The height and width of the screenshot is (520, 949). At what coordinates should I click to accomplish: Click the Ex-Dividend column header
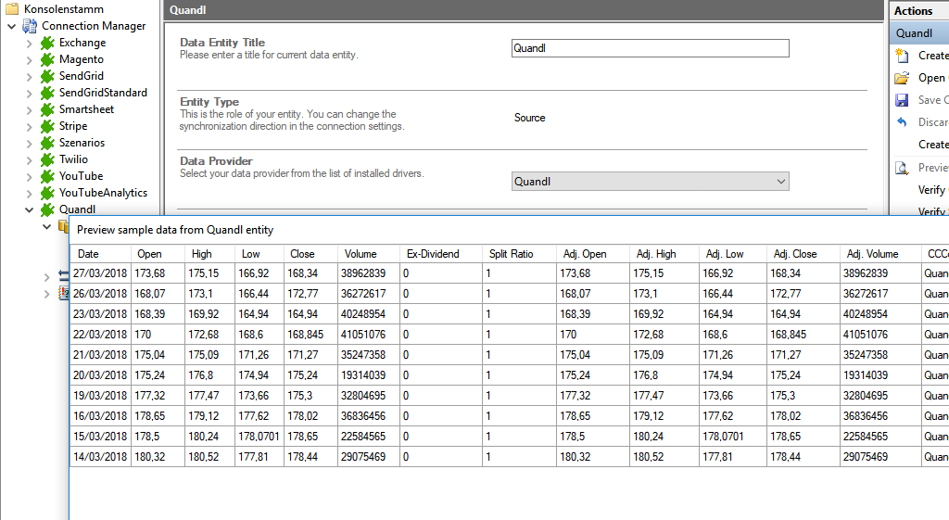click(x=433, y=254)
